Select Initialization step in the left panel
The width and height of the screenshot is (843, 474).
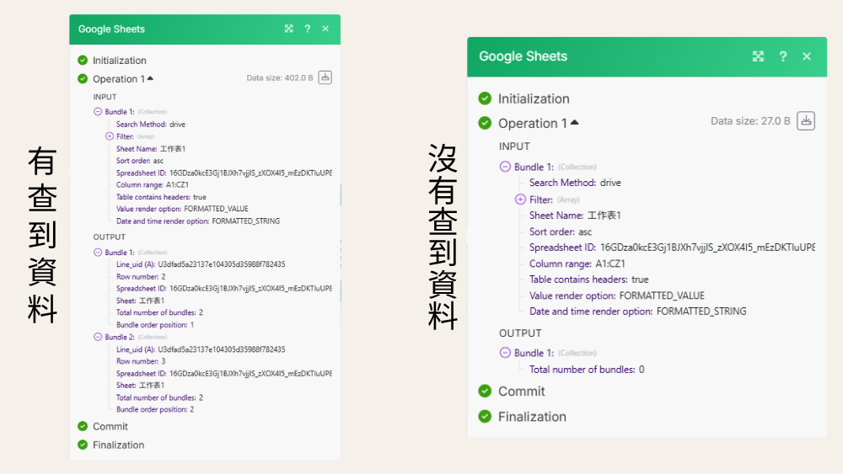tap(120, 60)
